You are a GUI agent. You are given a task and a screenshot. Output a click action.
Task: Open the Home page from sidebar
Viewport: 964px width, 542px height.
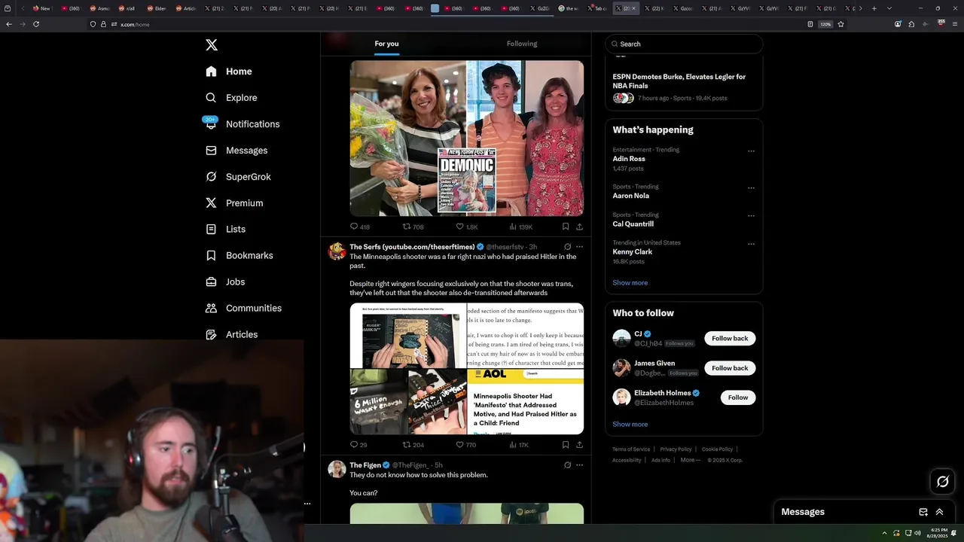click(x=229, y=72)
